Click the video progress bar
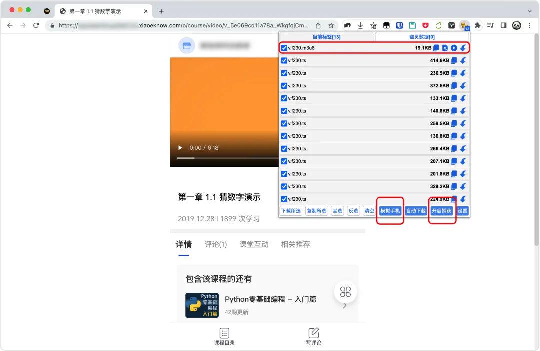This screenshot has width=540, height=351. (225, 158)
